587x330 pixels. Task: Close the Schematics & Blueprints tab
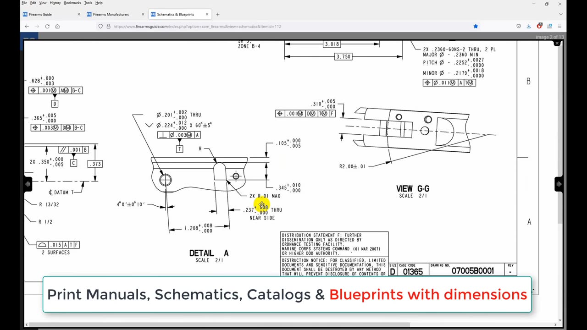(207, 14)
